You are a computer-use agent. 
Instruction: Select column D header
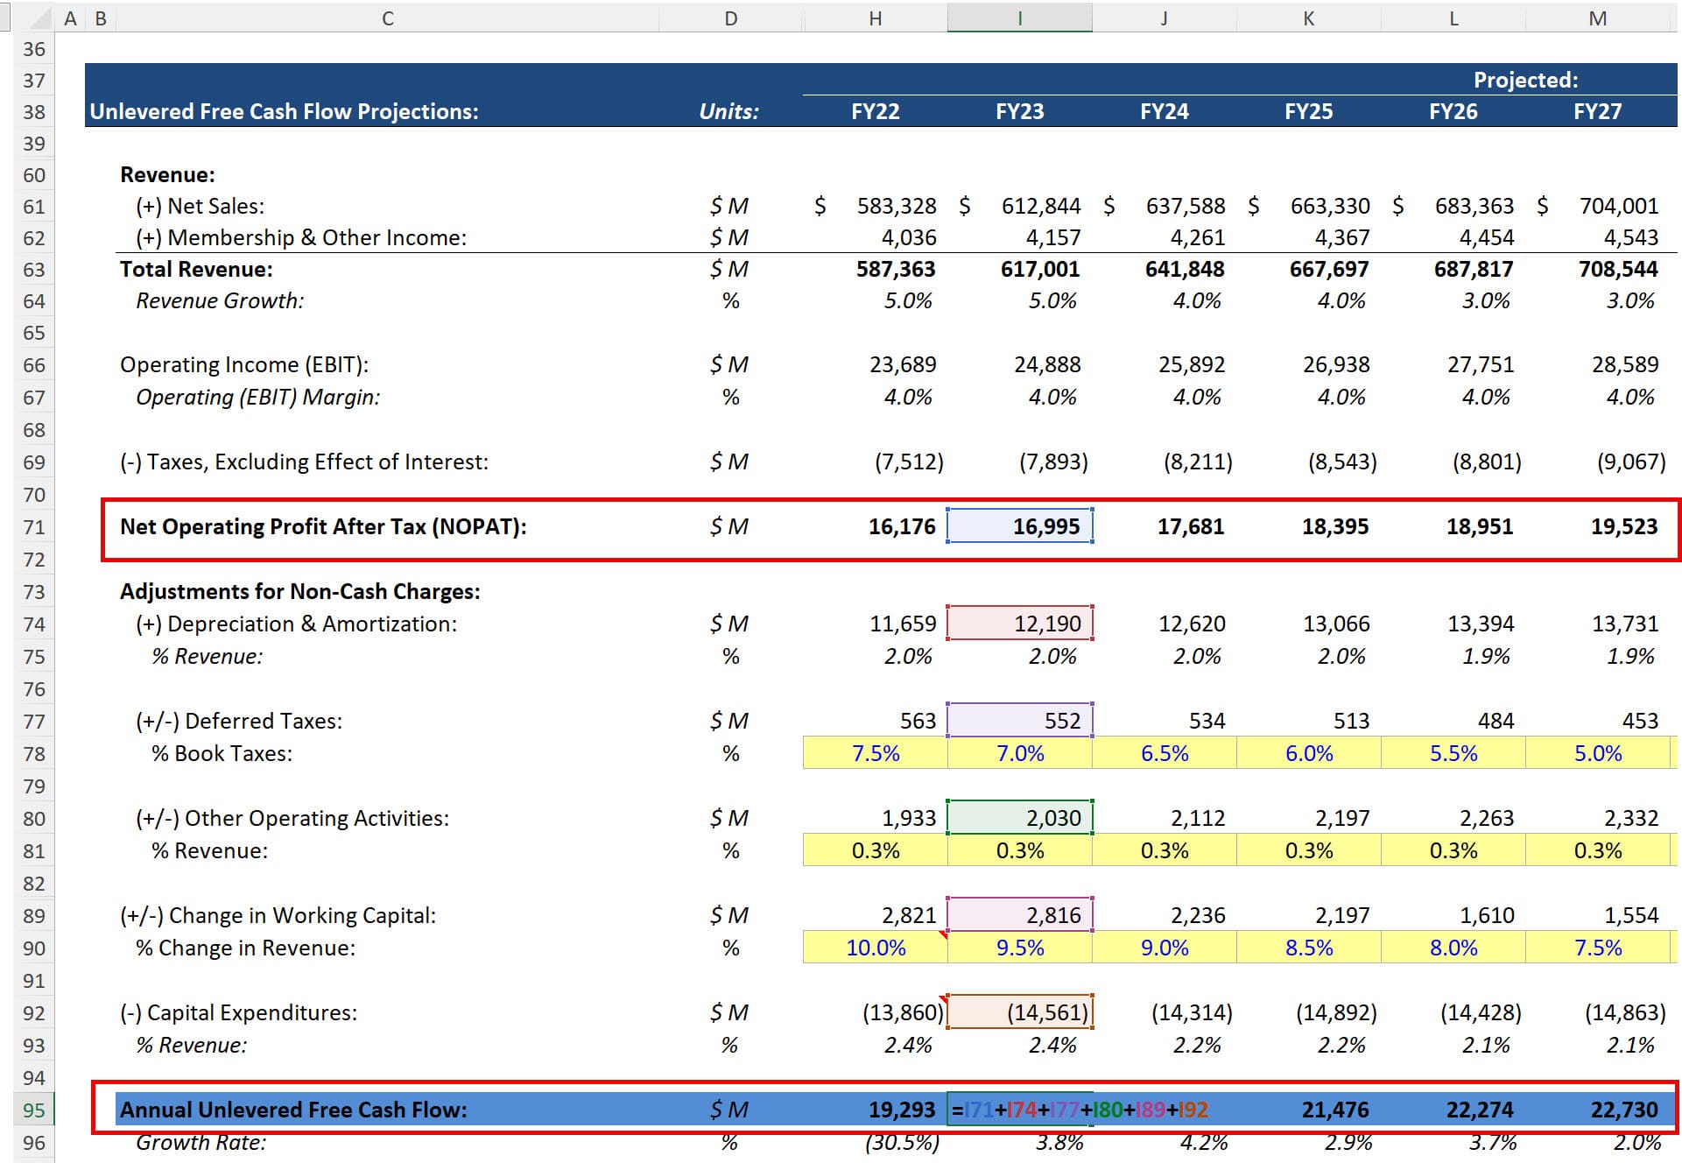(x=729, y=17)
